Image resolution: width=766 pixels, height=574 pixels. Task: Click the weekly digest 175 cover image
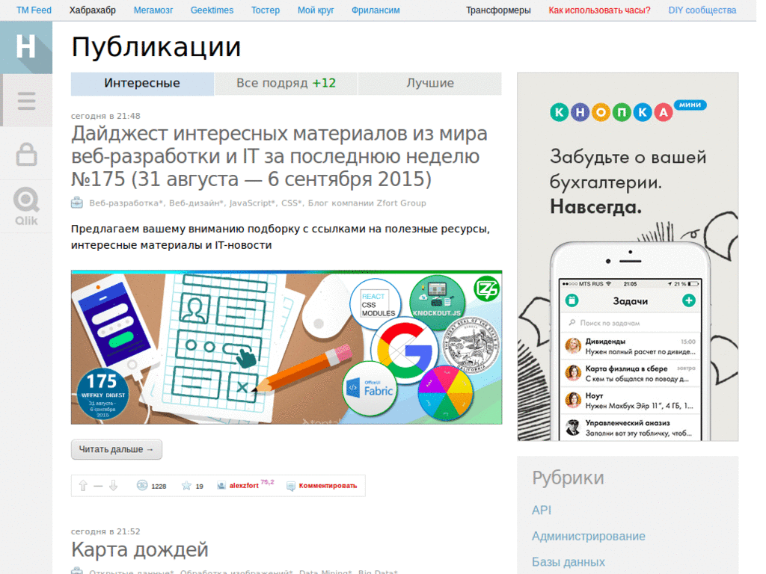coord(287,347)
